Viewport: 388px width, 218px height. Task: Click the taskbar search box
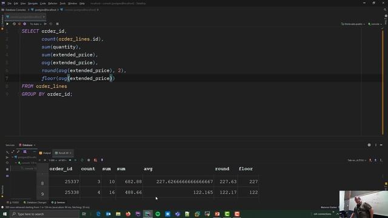click(44, 214)
